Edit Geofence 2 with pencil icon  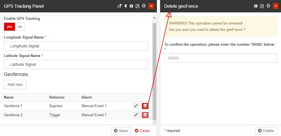136,115
